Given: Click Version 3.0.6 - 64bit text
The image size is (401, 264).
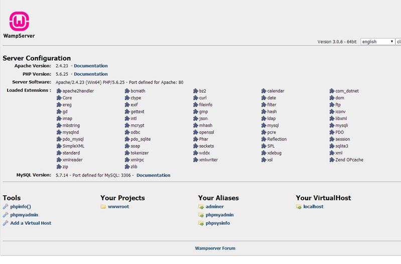Looking at the screenshot, I should (337, 42).
